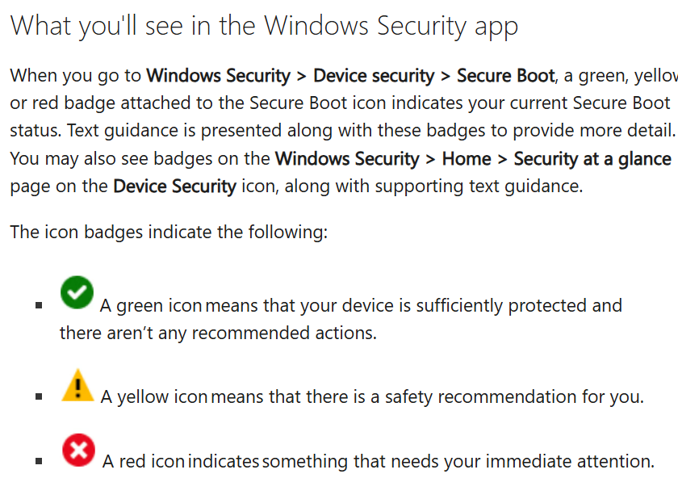This screenshot has height=478, width=678.
Task: Click the words "A red icon"
Action: [144, 461]
